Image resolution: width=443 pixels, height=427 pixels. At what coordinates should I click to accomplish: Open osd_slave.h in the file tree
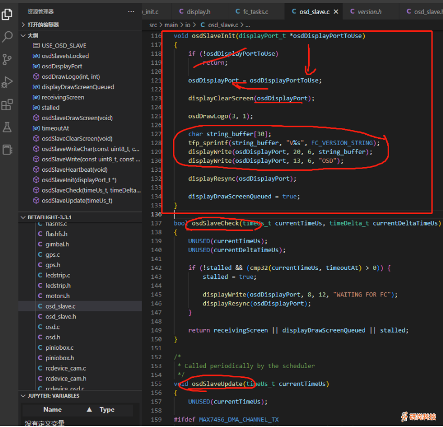(x=60, y=316)
